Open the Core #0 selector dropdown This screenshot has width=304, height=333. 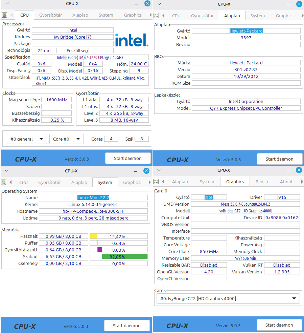coord(67,139)
